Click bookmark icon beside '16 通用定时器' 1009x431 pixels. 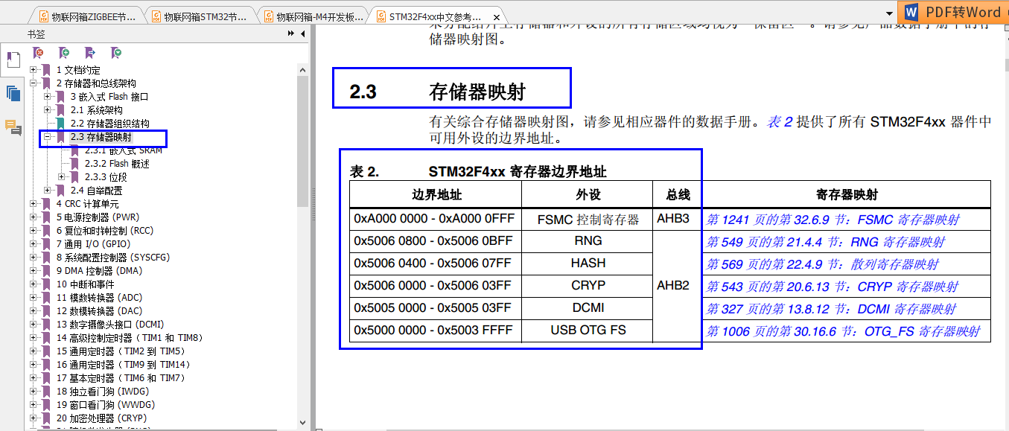(48, 364)
